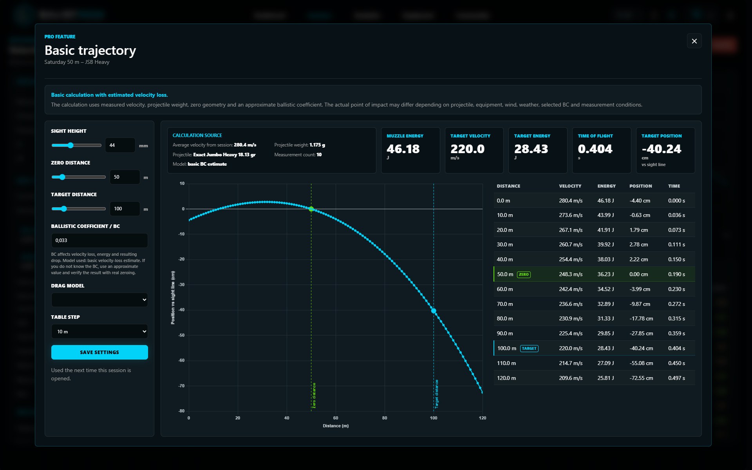Edit the ballistic coefficient field

99,240
